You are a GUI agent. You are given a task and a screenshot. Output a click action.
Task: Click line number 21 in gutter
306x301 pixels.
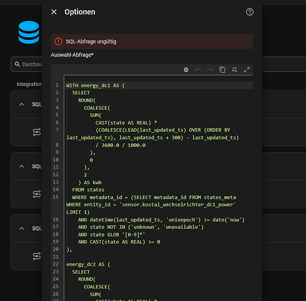point(56,256)
